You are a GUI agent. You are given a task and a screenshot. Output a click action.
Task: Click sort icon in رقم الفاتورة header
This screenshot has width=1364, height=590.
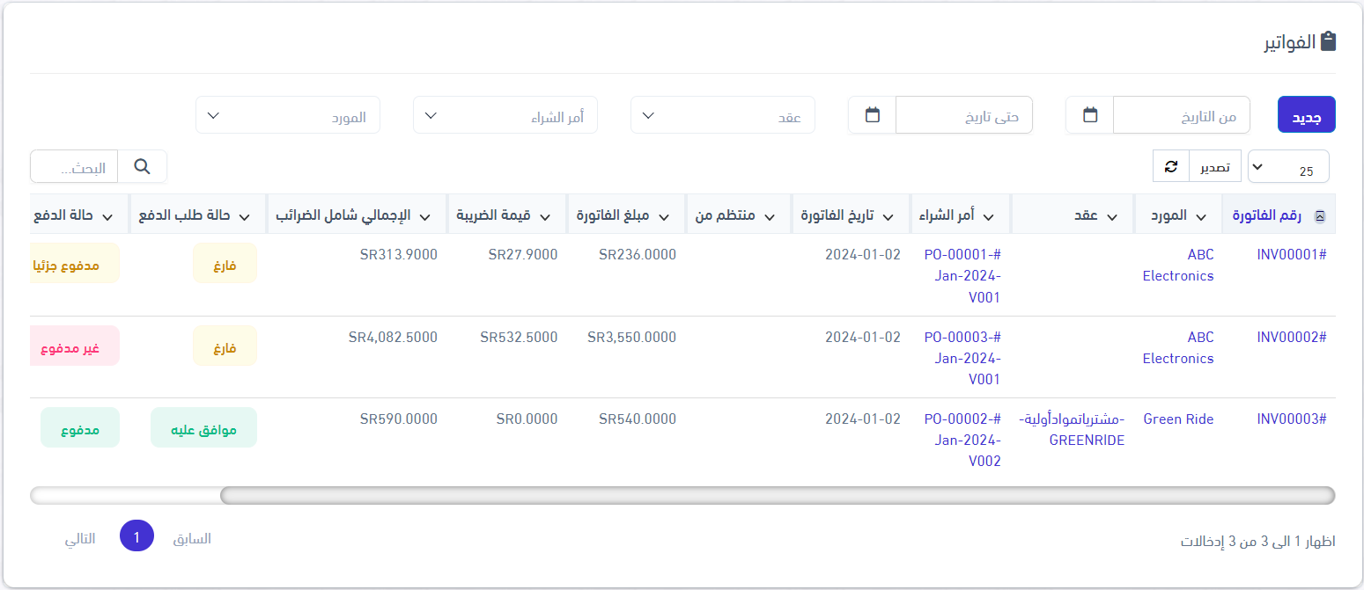(x=1320, y=216)
